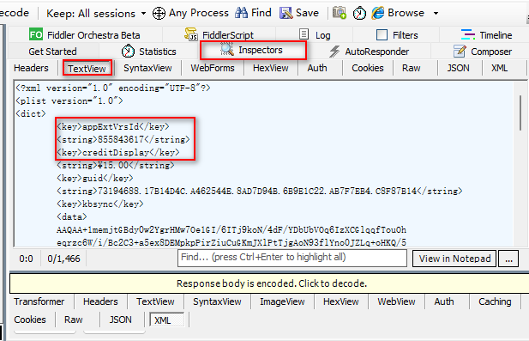Open the AutoResponder tab
Viewport: 529px width, 341px height.
pos(370,52)
